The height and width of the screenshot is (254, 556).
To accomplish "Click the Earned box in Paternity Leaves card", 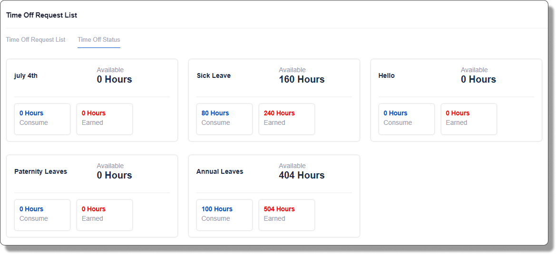I will 105,215.
